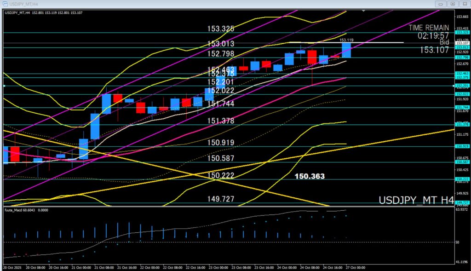Click the 150.919 cyan price tag on axis
The height and width of the screenshot is (271, 471).
pos(462,146)
